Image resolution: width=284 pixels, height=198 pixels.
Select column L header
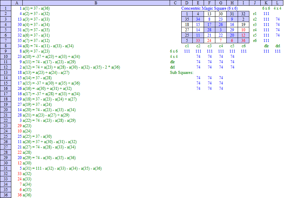[277, 3]
